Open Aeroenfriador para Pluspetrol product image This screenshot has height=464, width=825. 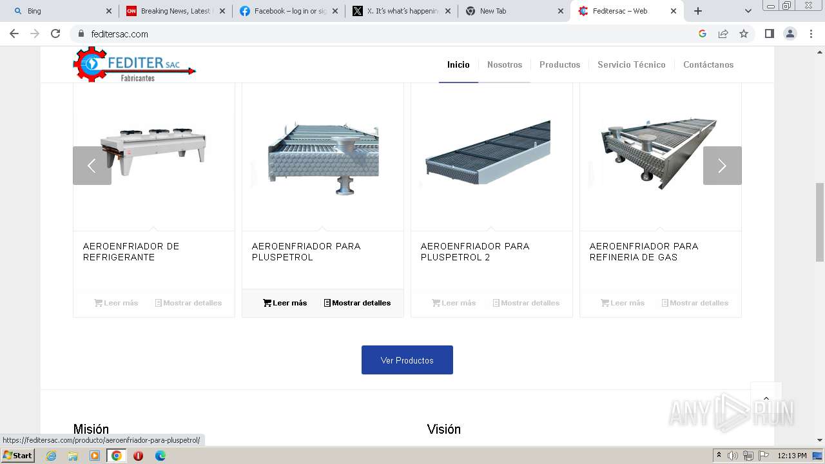322,157
